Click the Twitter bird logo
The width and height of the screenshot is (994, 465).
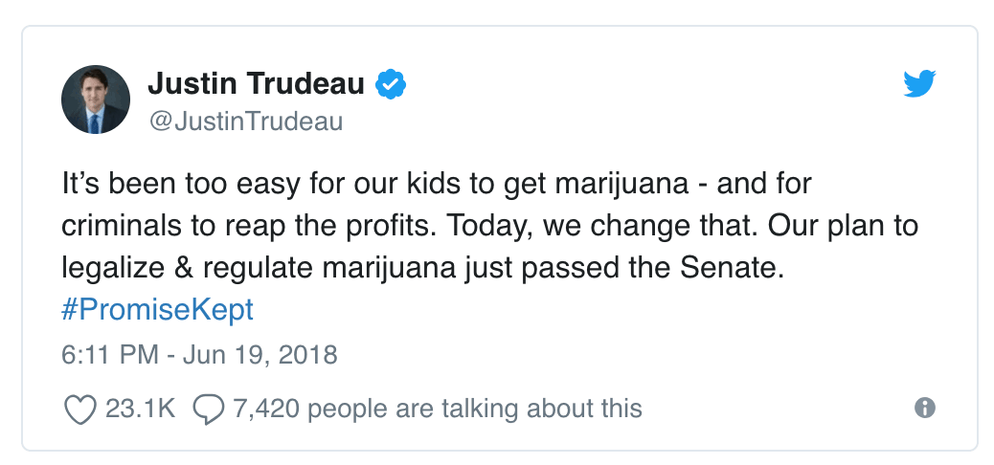pos(919,84)
